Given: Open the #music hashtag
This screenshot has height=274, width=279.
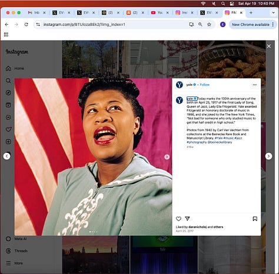Looking at the screenshot, I should [228, 138].
